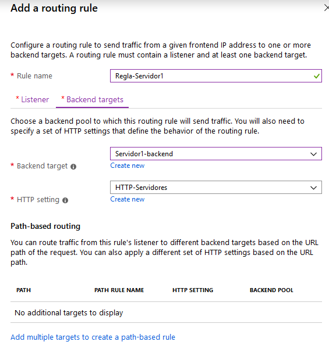This screenshot has width=329, height=356.
Task: Expand the Servidor1-backend dropdown arrow
Action: 313,154
